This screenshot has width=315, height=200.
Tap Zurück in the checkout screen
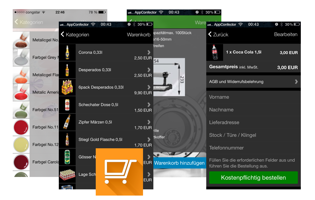218,35
